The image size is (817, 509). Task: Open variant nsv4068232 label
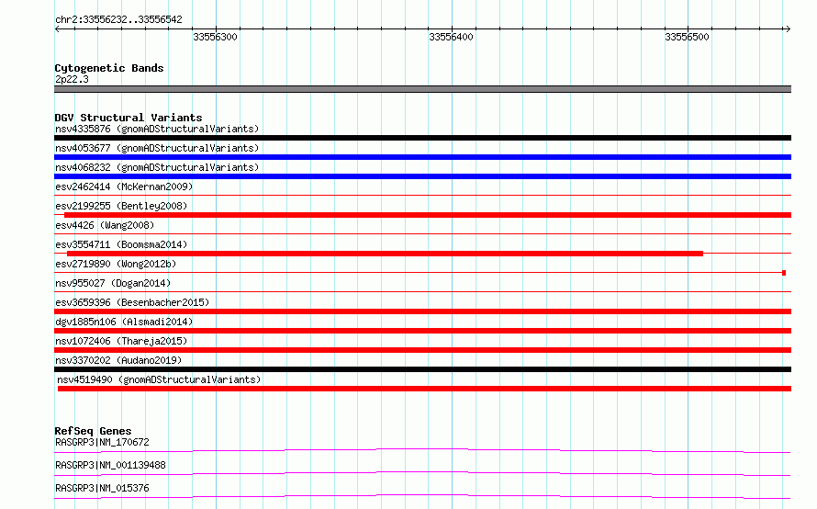click(157, 167)
